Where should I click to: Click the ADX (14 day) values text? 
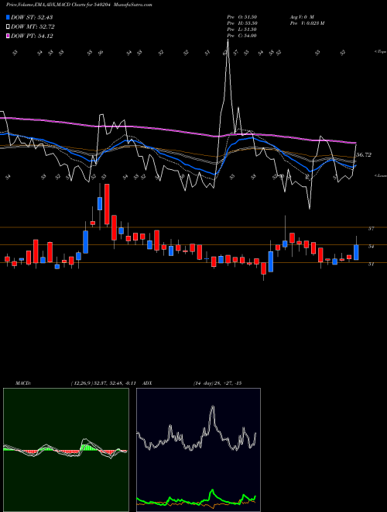[x=217, y=383]
